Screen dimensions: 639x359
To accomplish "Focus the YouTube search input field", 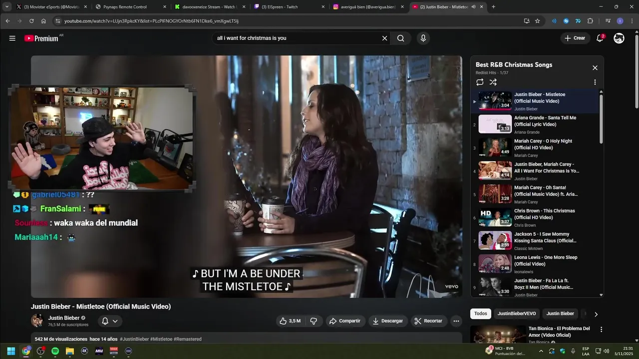I will pyautogui.click(x=297, y=38).
